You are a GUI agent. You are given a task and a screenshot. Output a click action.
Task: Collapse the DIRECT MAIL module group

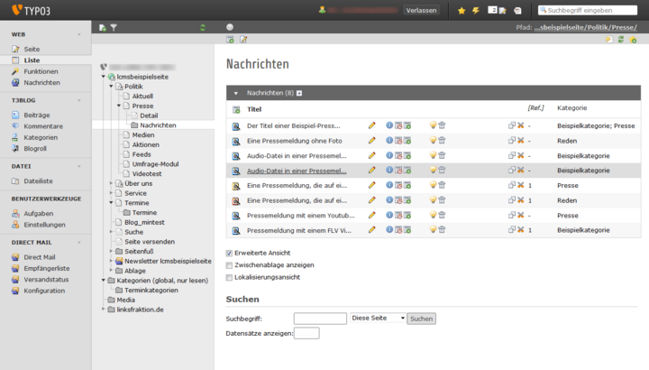tap(79, 243)
